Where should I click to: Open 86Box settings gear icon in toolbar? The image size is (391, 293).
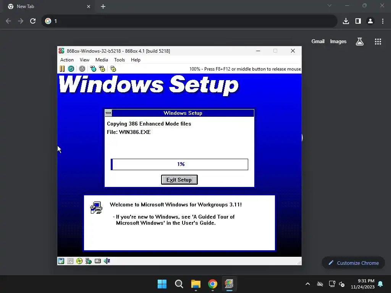coord(113,69)
